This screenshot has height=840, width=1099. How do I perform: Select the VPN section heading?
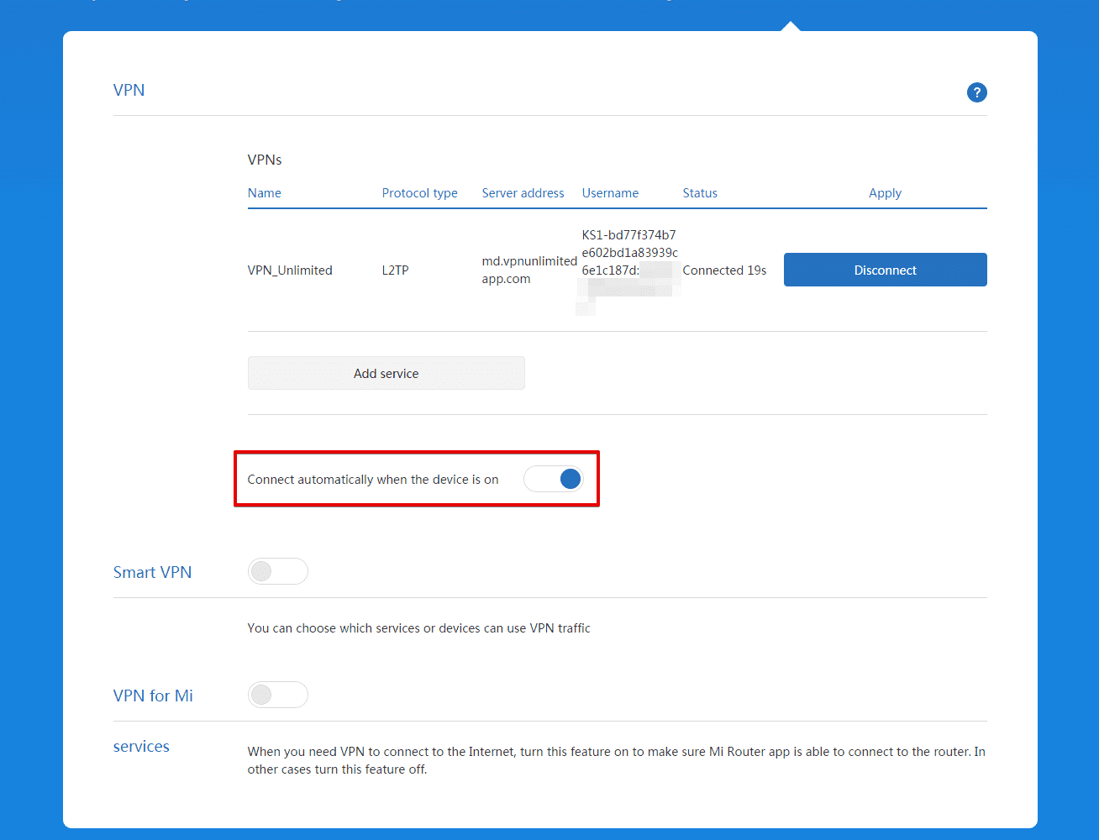tap(129, 90)
